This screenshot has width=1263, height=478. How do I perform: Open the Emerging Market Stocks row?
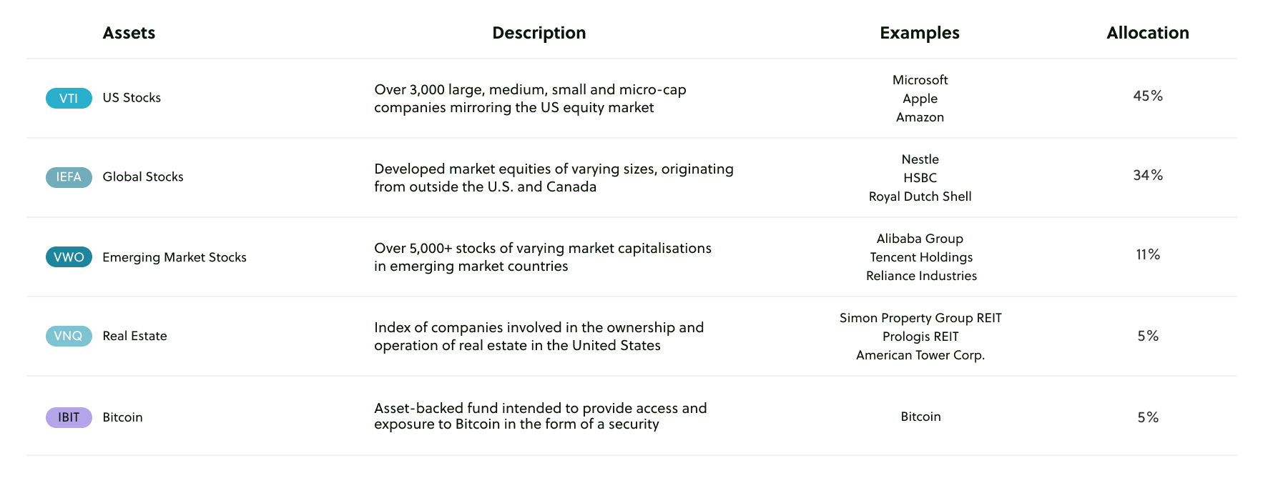pyautogui.click(x=175, y=257)
